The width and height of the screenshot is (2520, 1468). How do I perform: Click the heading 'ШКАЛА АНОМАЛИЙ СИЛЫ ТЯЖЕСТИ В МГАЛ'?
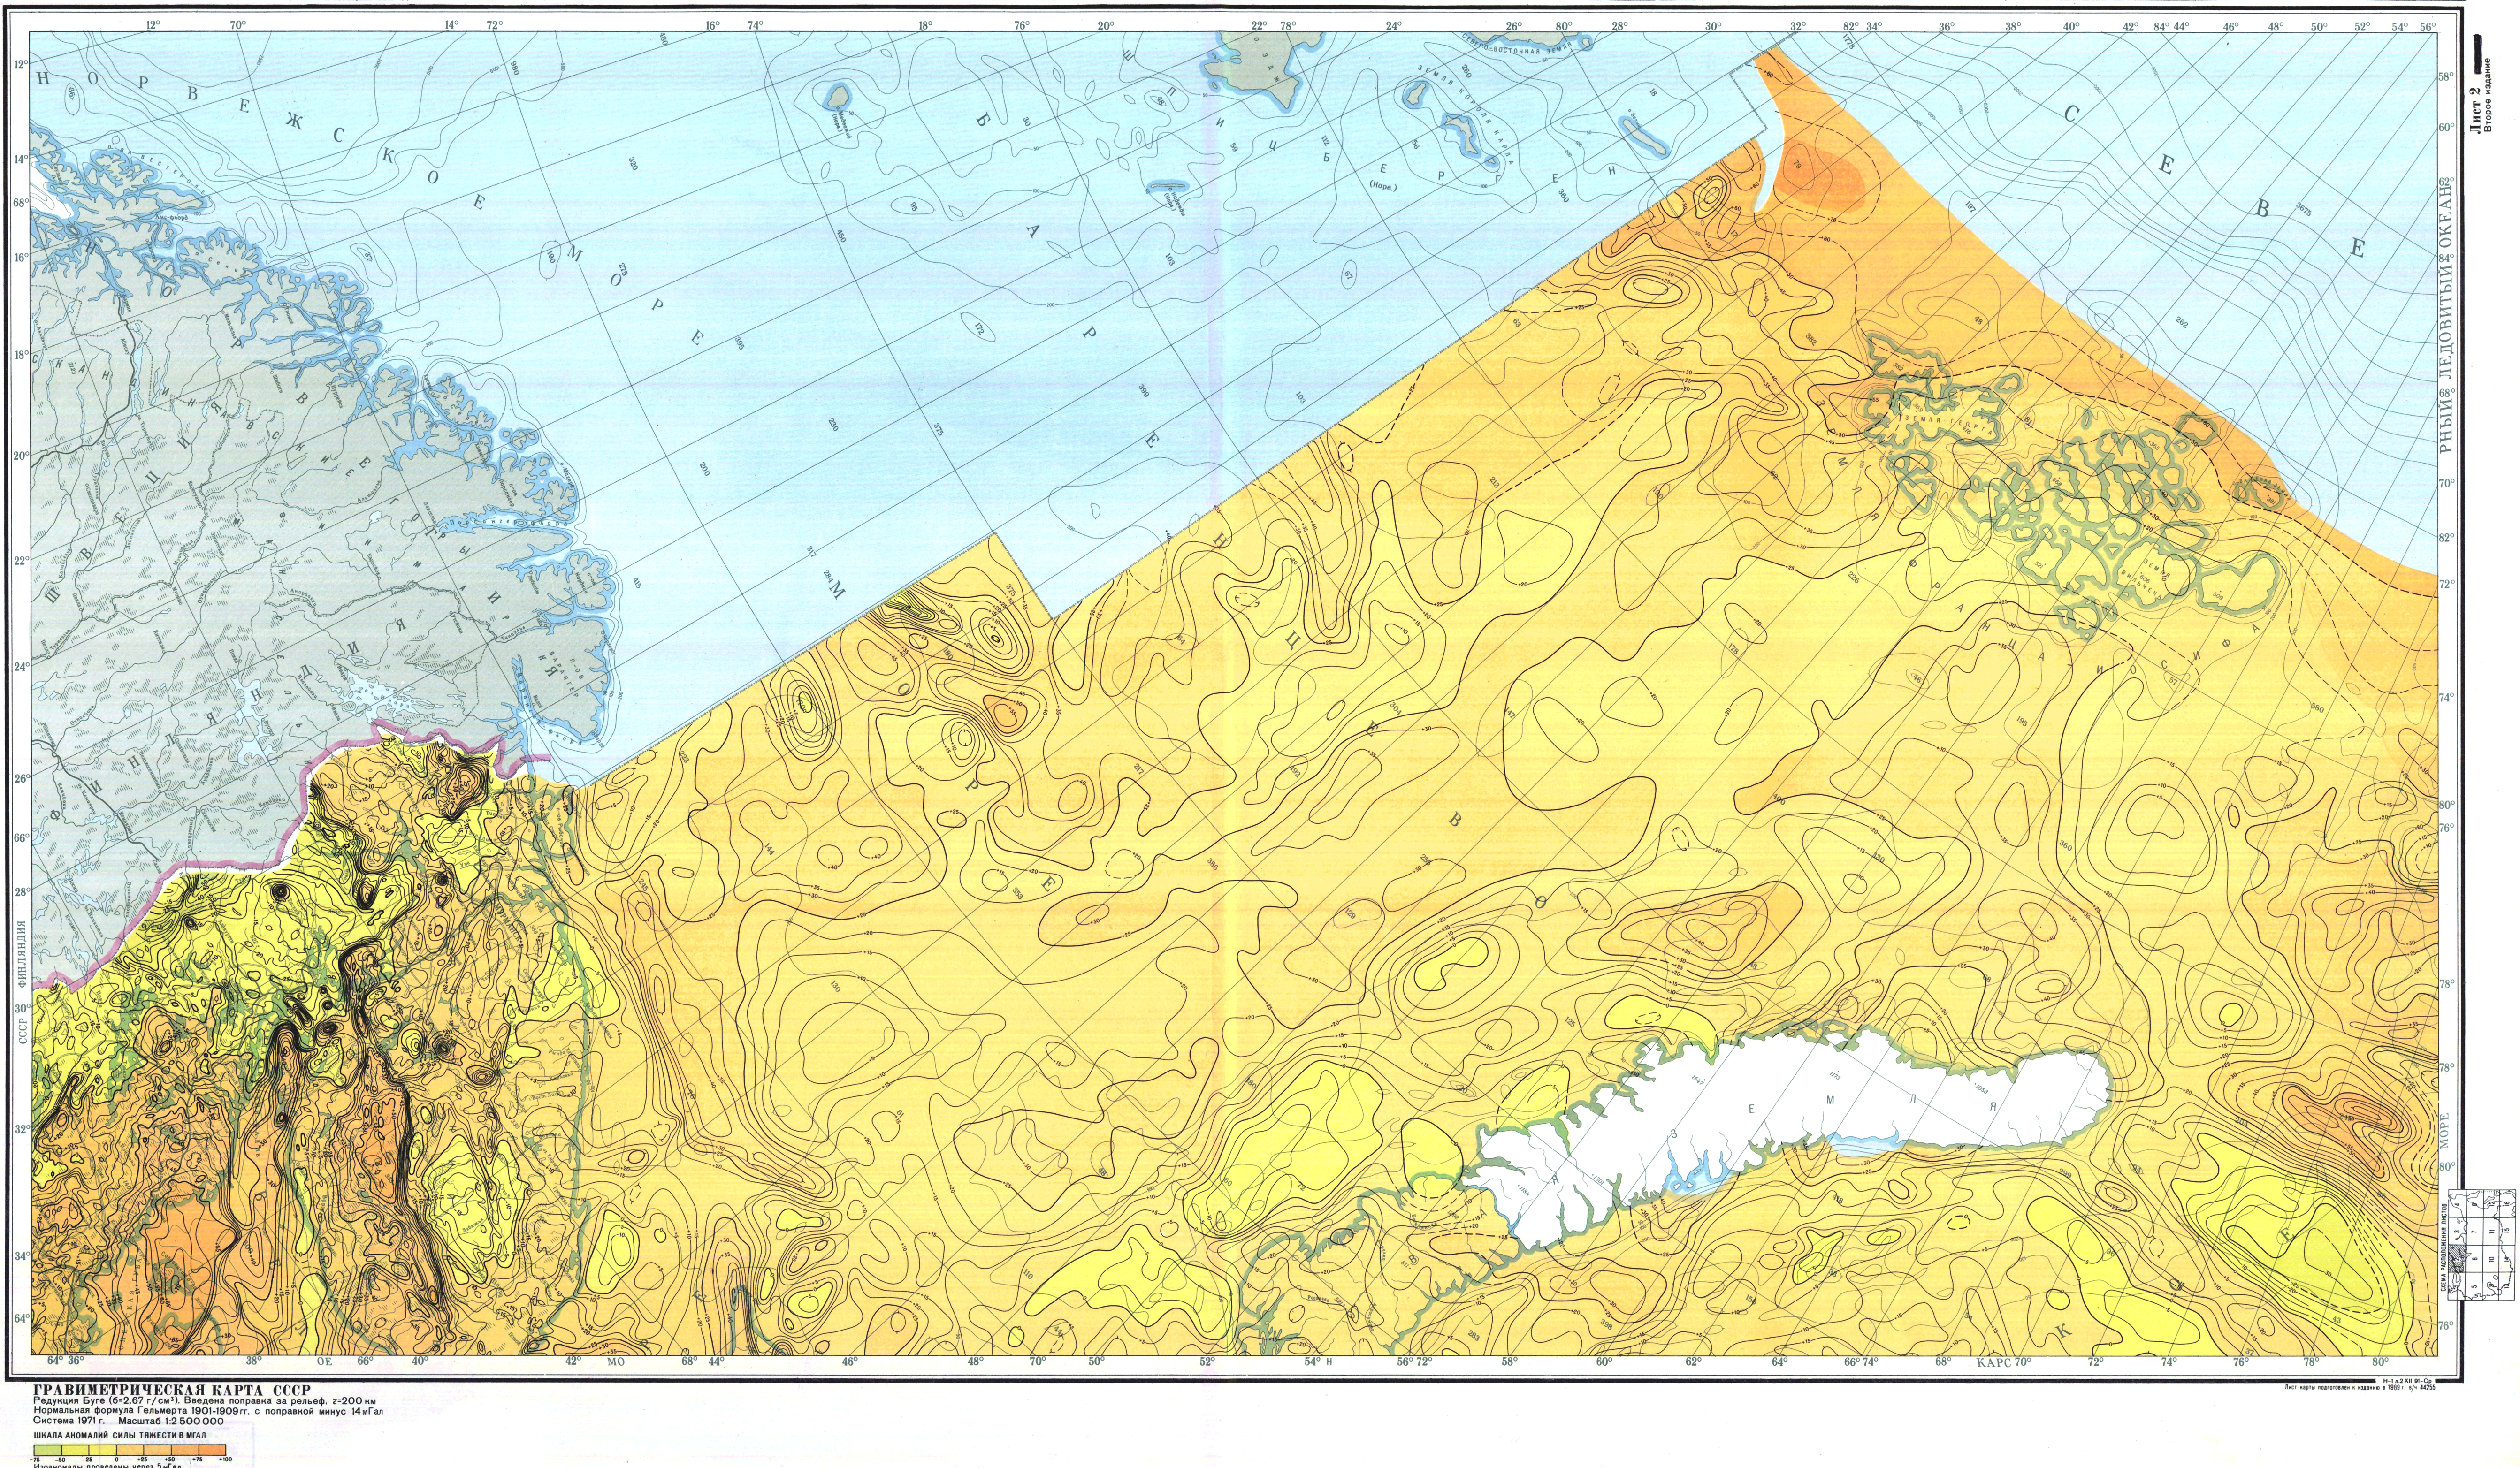click(120, 1436)
